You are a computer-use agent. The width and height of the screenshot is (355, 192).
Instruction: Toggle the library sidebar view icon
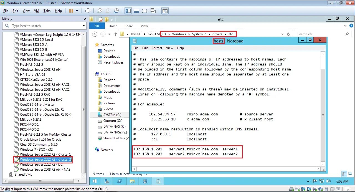point(128,11)
